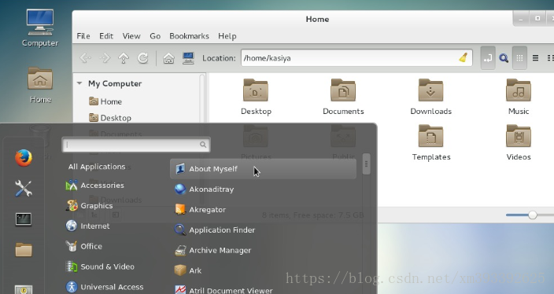Open the Help menu
The height and width of the screenshot is (294, 554).
227,36
